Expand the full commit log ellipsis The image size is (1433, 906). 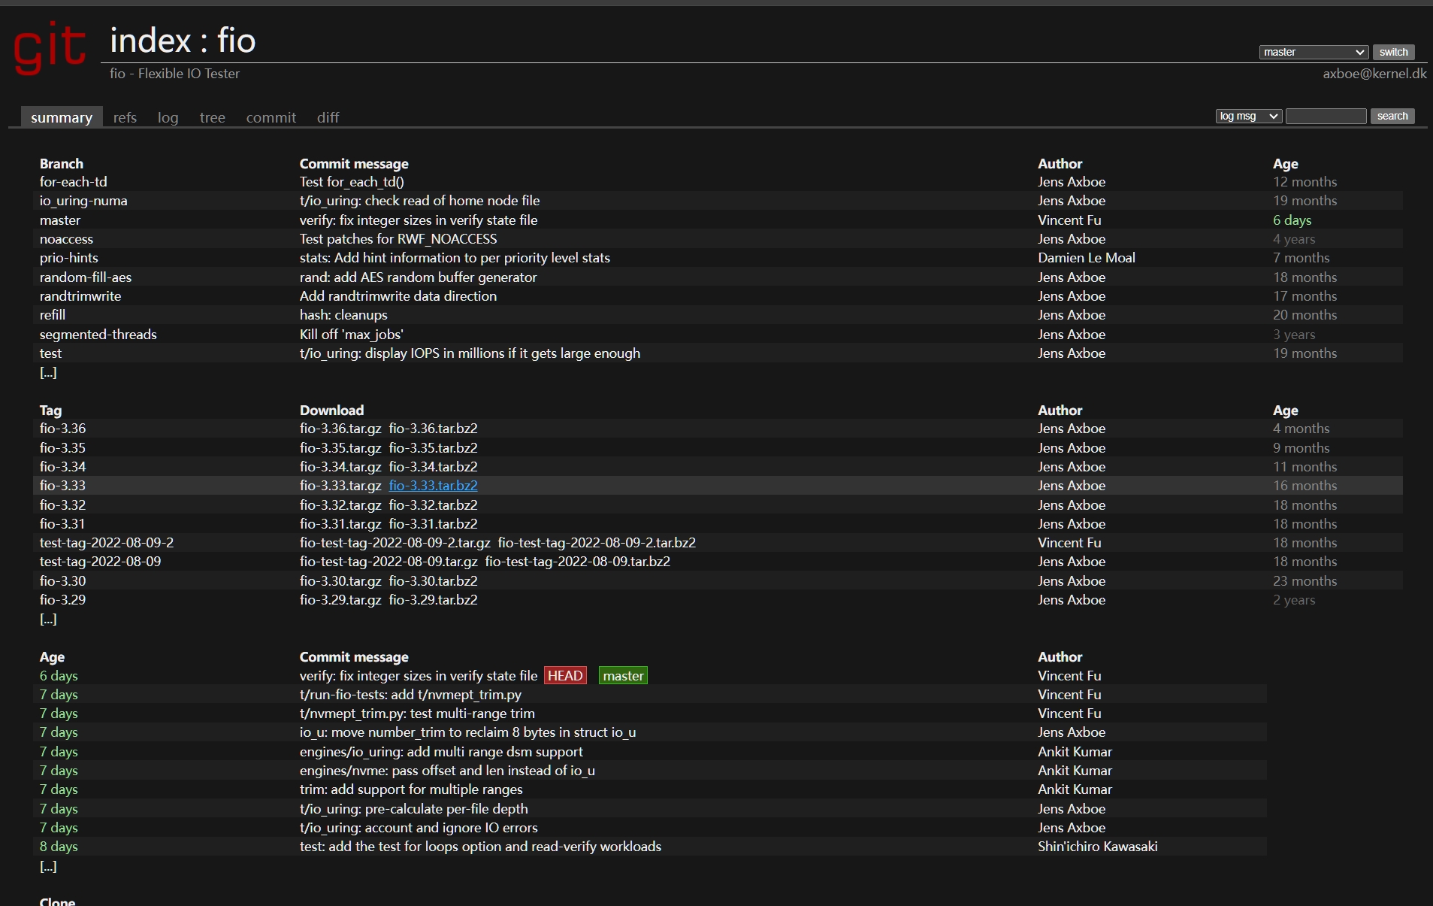[x=48, y=866]
